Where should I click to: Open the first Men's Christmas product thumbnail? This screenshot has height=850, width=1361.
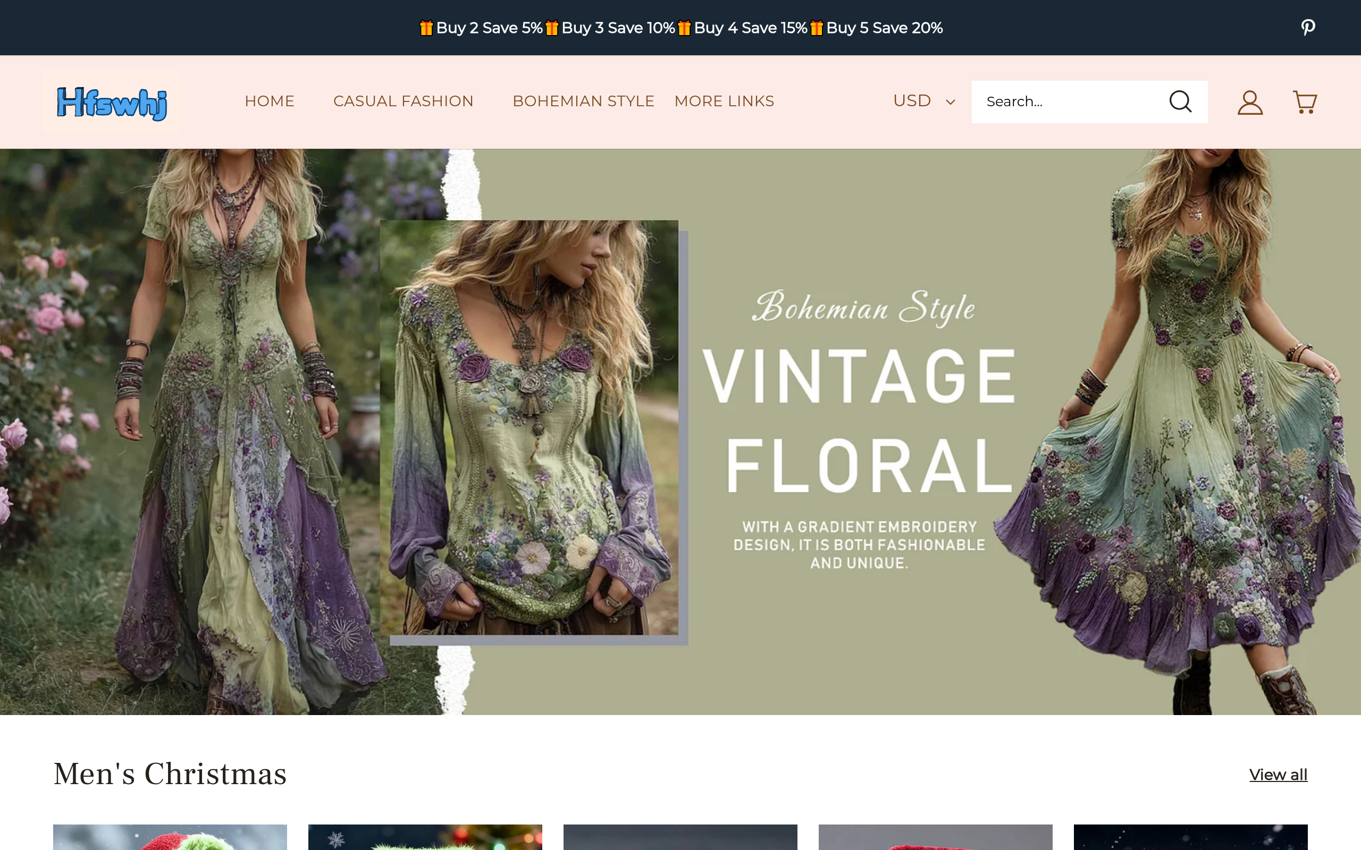tap(170, 837)
